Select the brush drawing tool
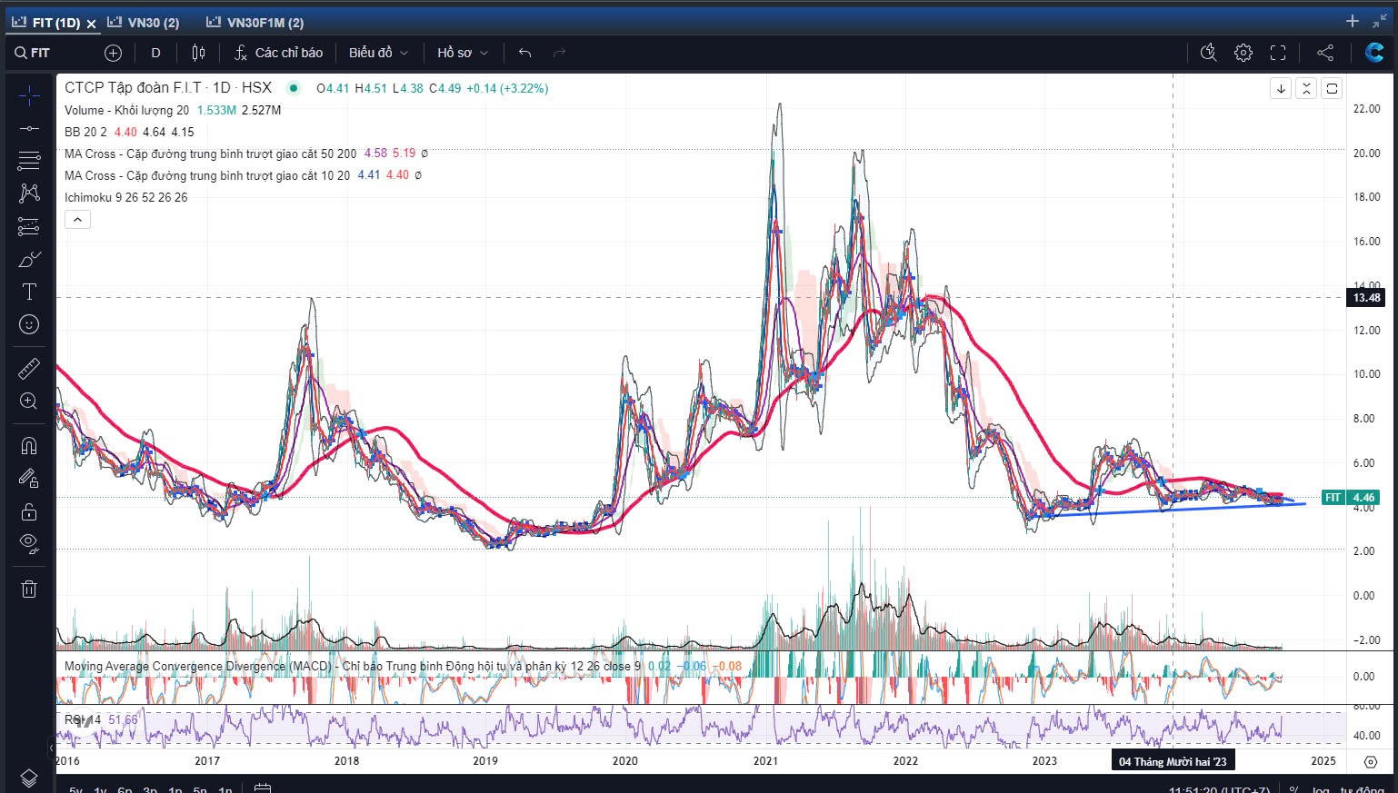Image resolution: width=1398 pixels, height=793 pixels. (29, 259)
